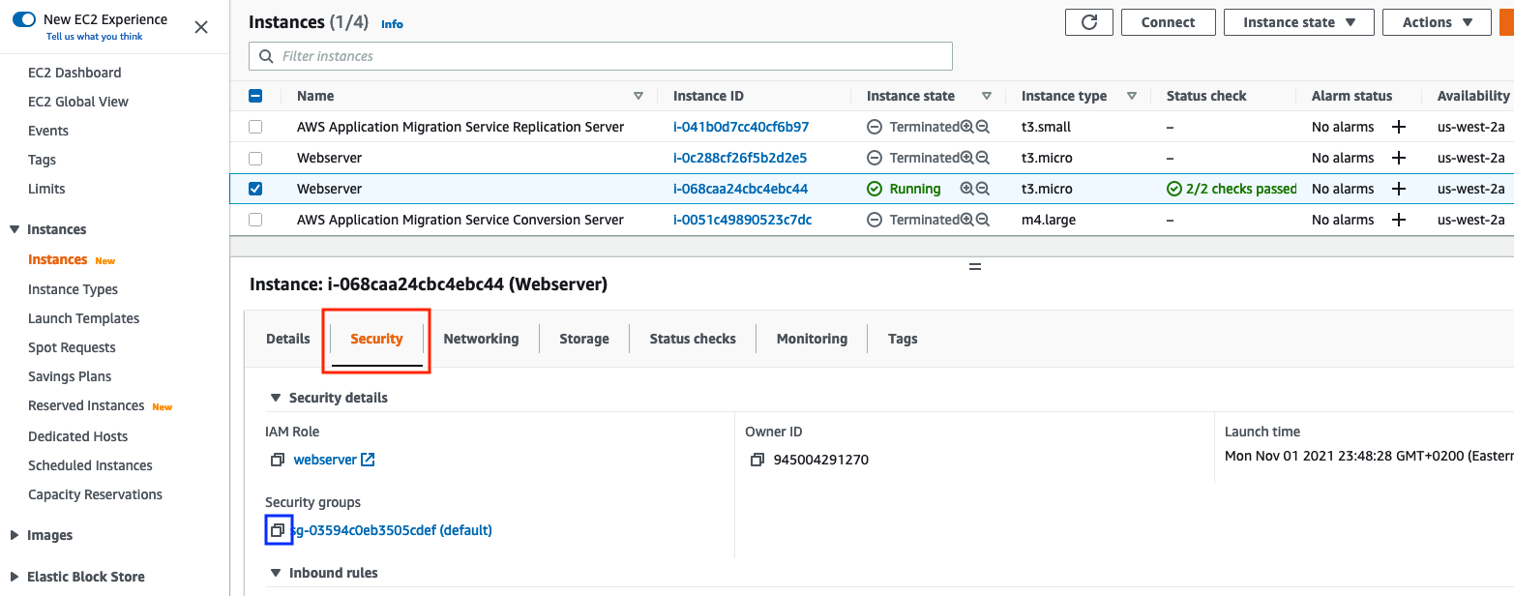Zoom in on state for instance i-0c288cf26f5b2d2e5
The image size is (1514, 596).
[966, 158]
